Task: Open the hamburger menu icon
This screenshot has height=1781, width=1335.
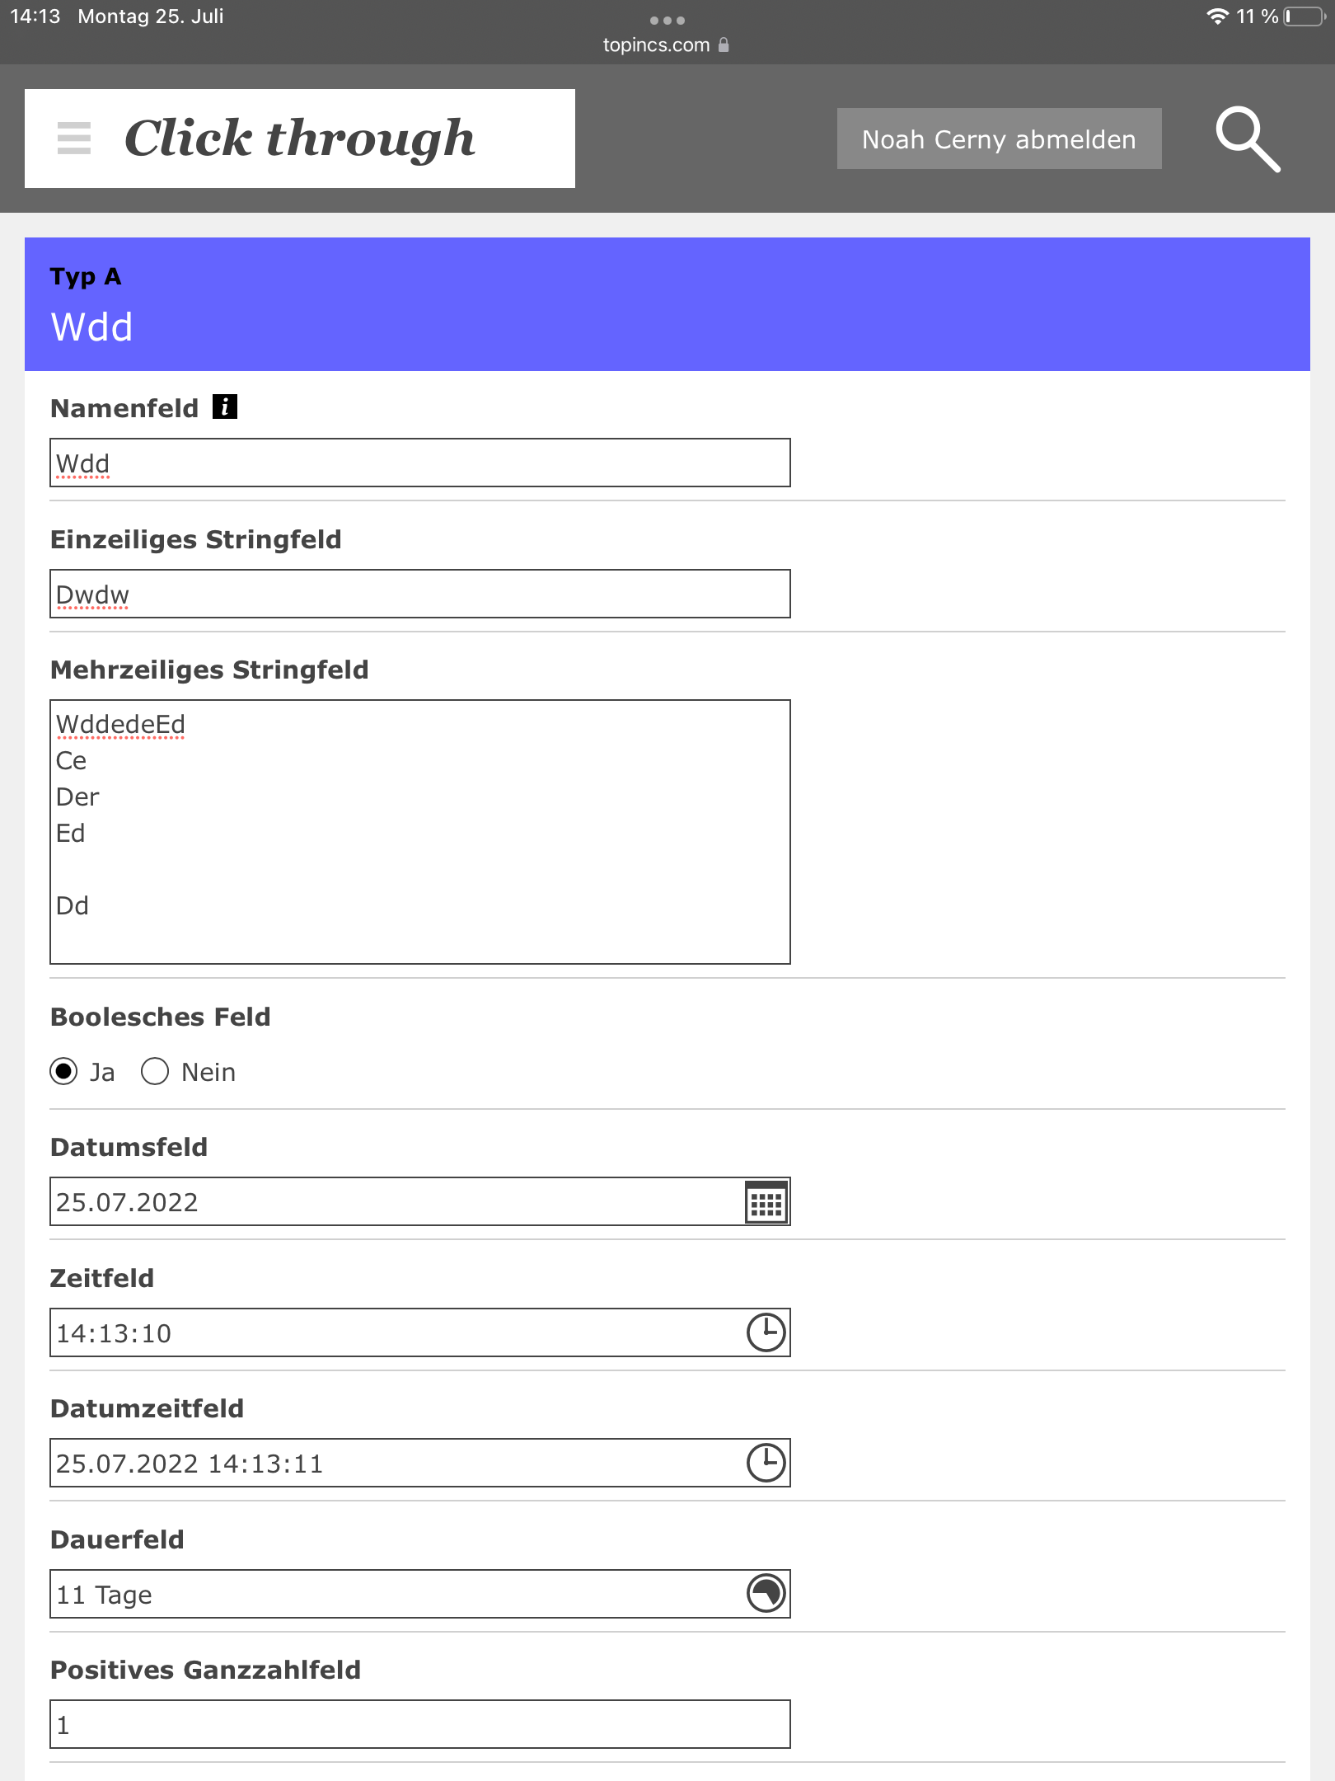Action: pyautogui.click(x=74, y=139)
